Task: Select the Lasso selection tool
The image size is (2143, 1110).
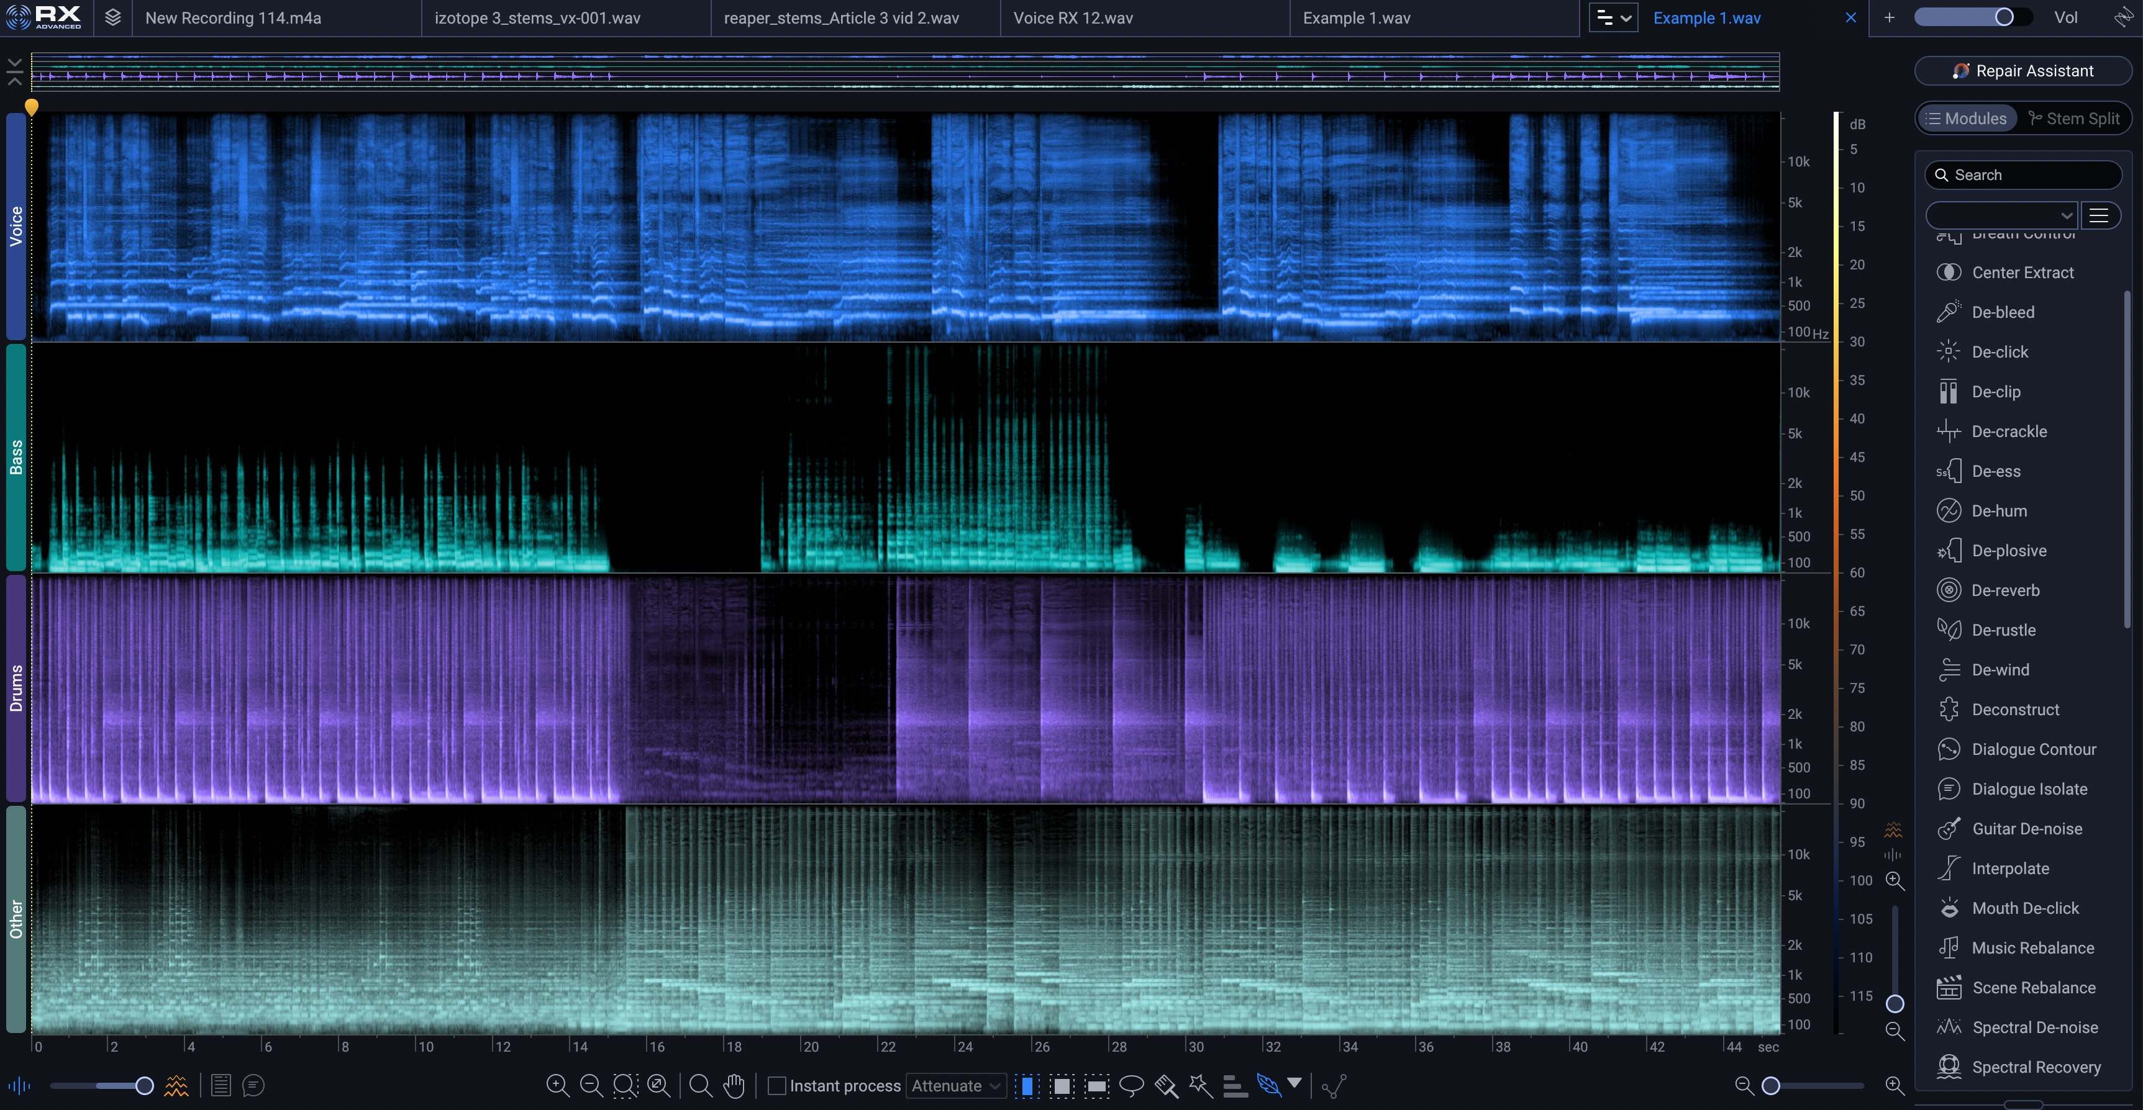Action: click(x=1131, y=1085)
